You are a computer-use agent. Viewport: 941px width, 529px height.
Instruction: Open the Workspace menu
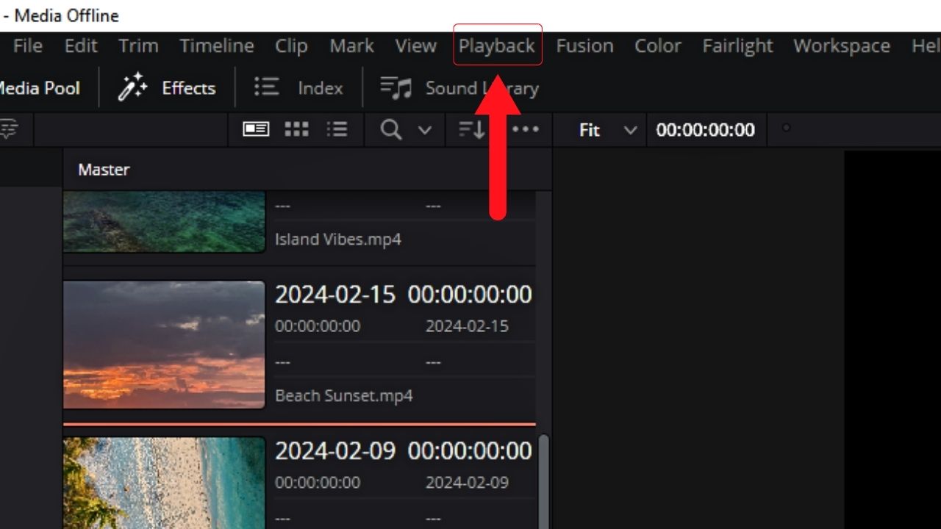(x=841, y=46)
